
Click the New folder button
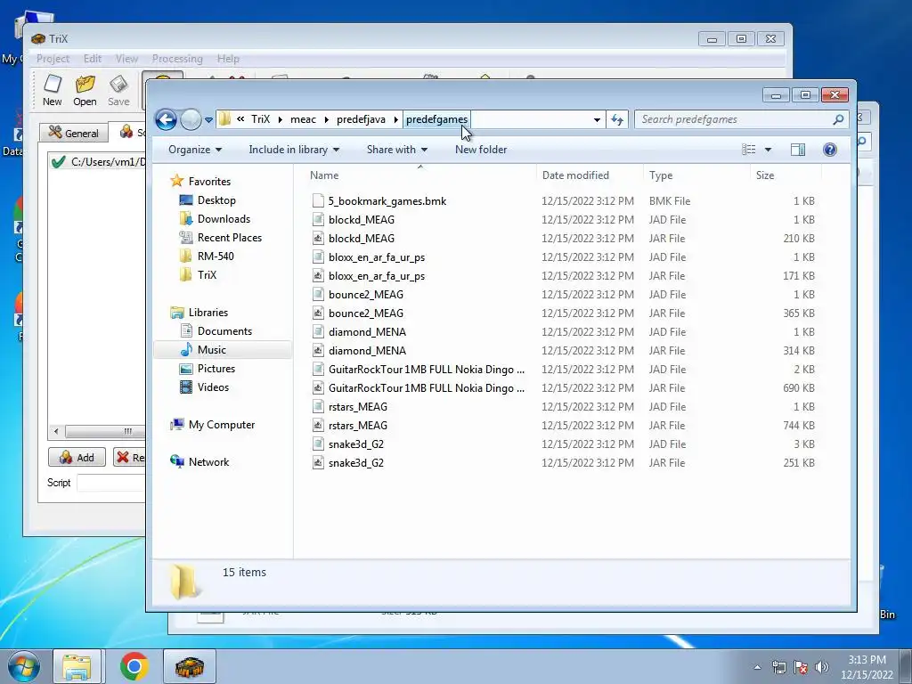tap(481, 150)
